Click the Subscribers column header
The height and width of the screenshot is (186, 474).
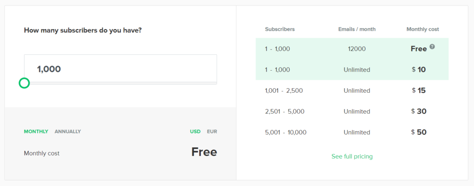tap(280, 29)
